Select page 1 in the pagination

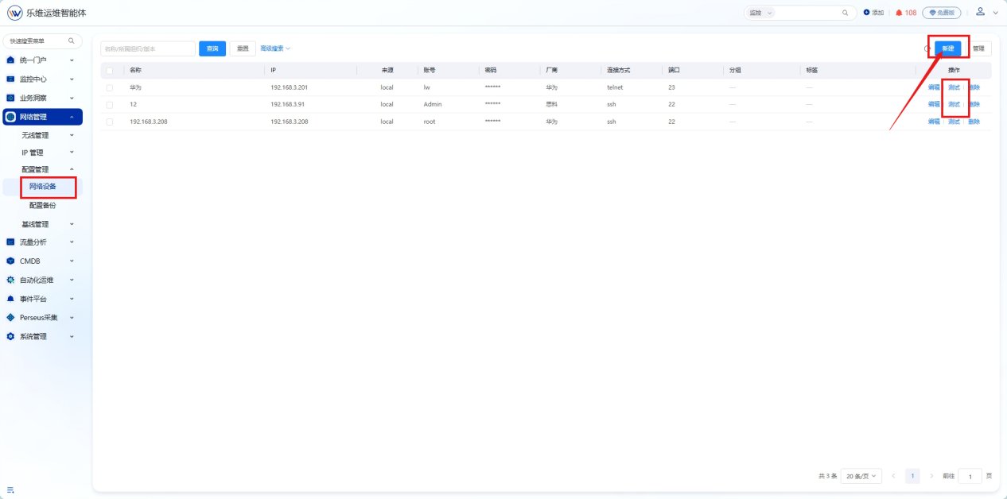click(912, 476)
